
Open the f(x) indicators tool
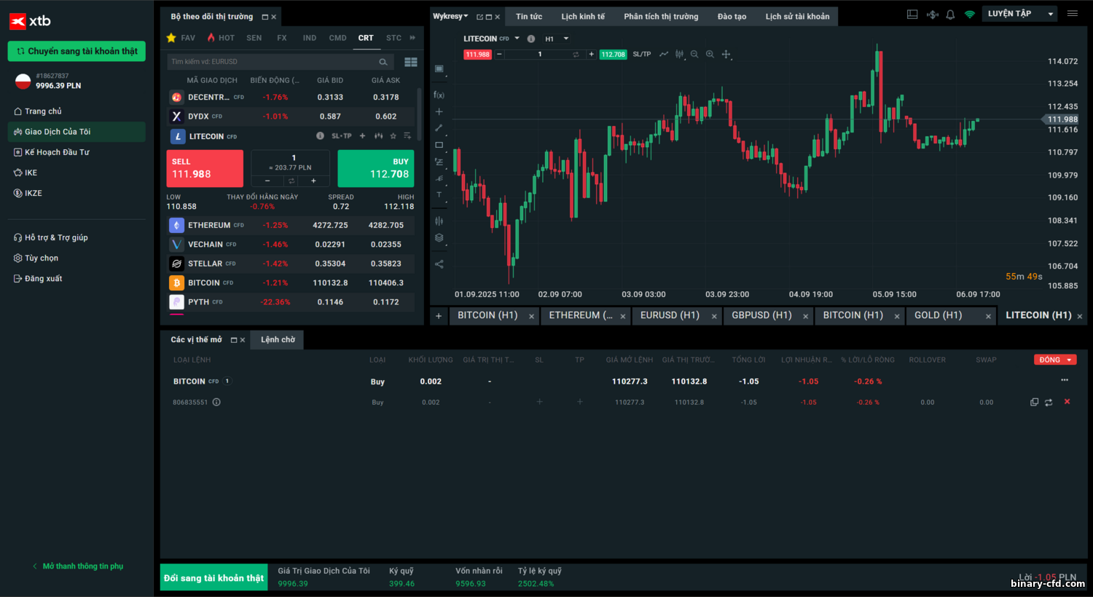point(439,95)
